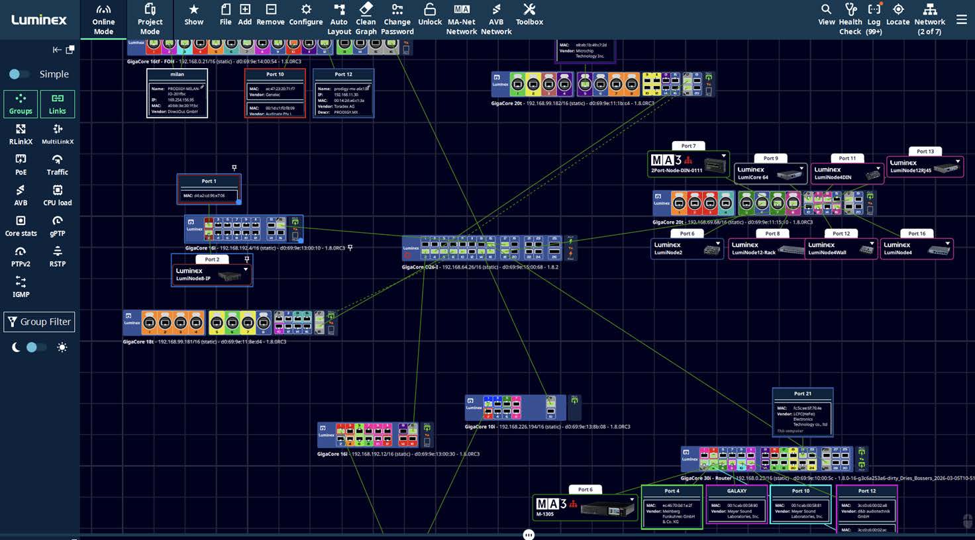Edit the milan device name
The height and width of the screenshot is (540, 975).
(x=202, y=87)
